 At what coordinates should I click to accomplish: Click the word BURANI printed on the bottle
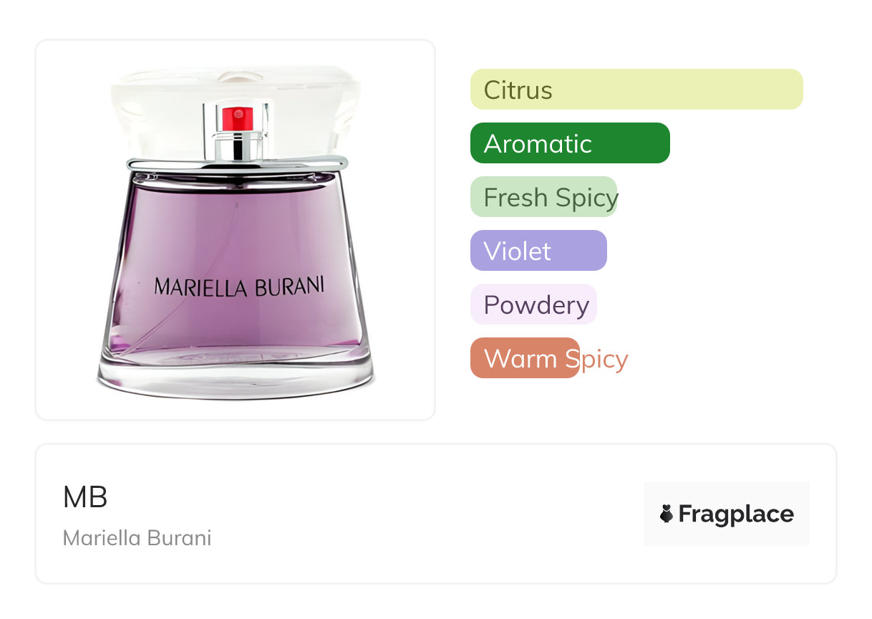(289, 285)
